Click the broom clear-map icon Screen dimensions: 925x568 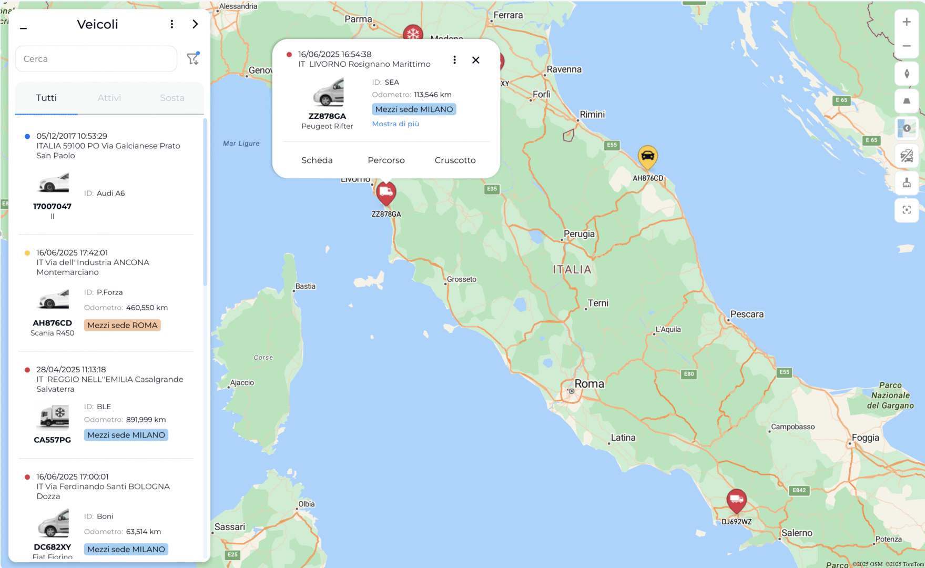[x=907, y=183]
